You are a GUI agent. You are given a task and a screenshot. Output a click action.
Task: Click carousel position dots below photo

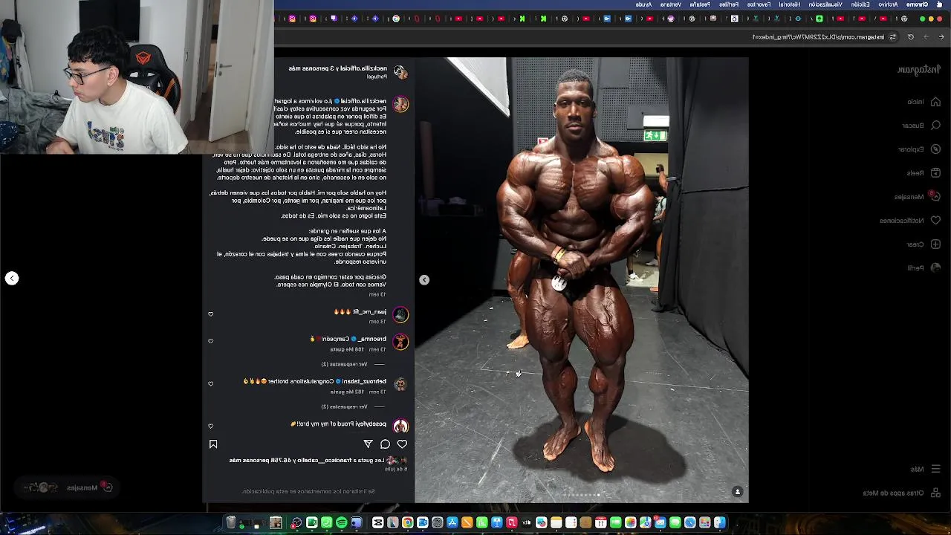582,495
